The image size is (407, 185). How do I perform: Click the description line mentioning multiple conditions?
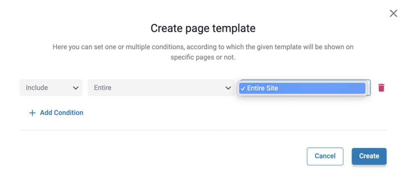coord(203,47)
